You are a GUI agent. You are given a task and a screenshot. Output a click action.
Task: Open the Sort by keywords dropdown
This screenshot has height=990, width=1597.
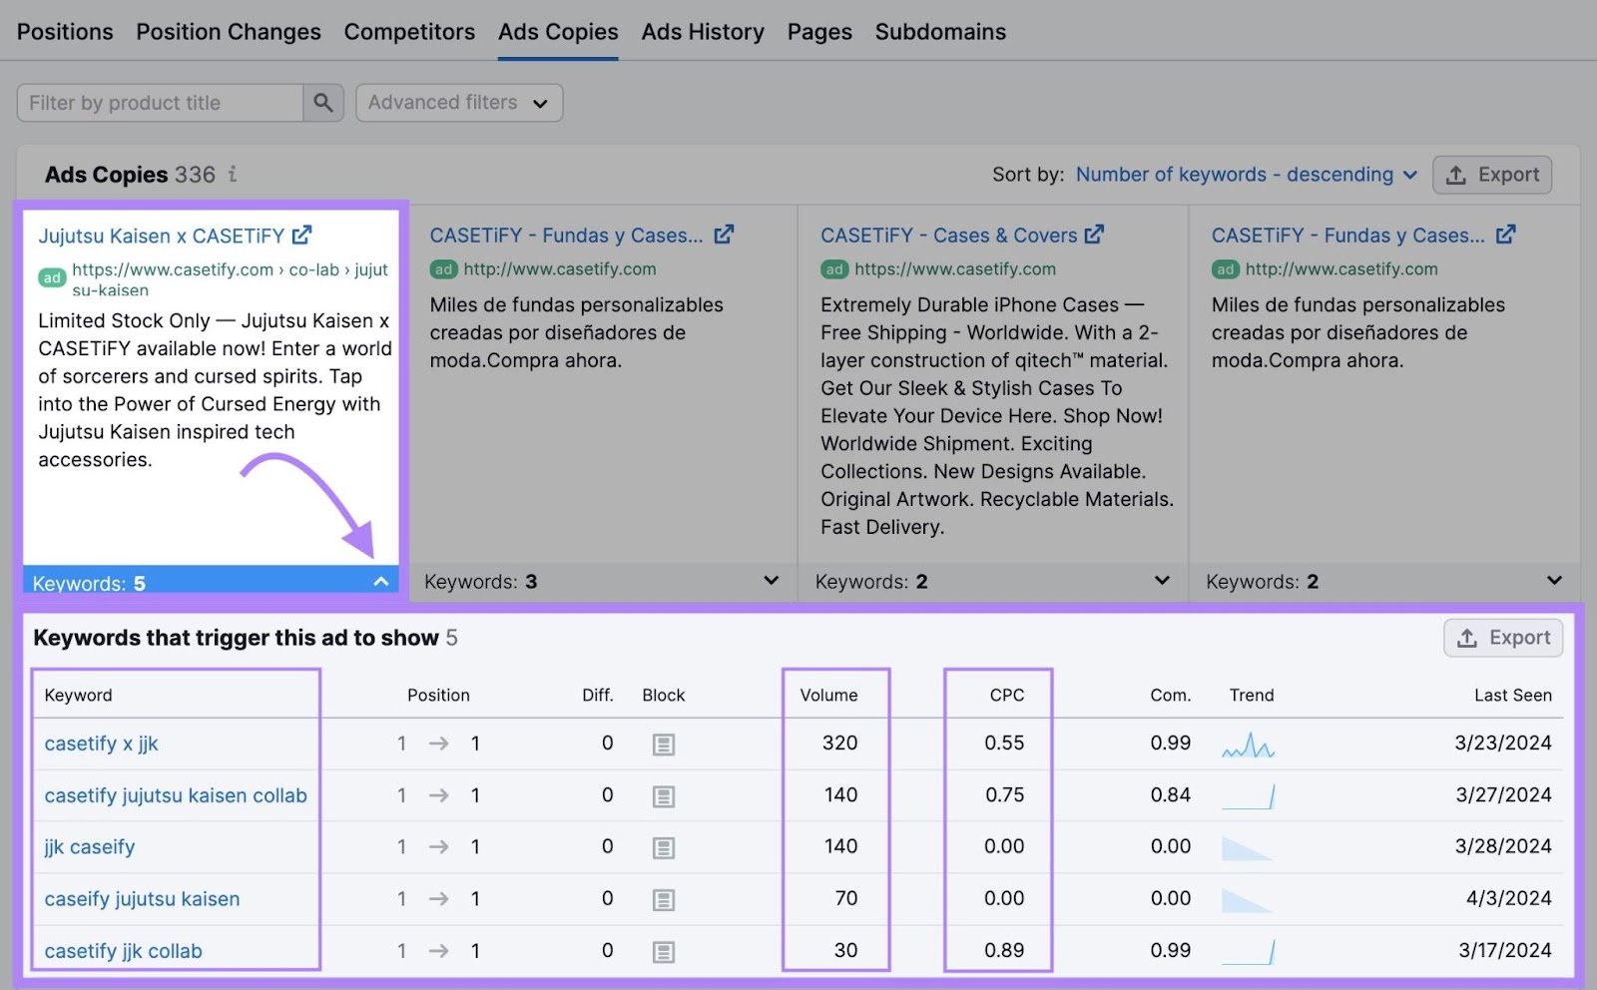pos(1244,174)
